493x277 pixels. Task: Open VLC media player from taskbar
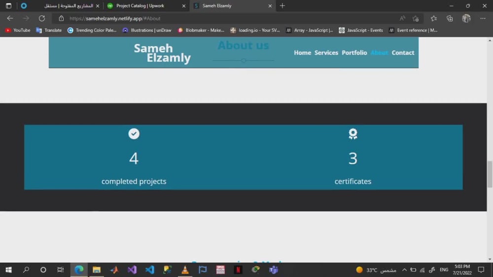point(185,270)
